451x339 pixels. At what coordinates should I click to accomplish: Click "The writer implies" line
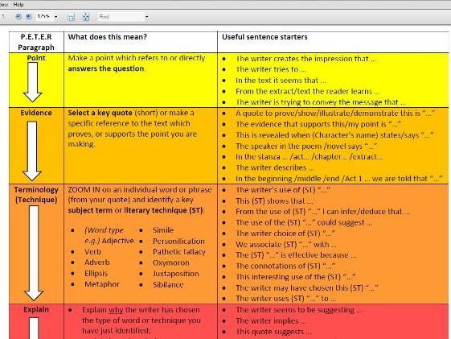[270, 320]
